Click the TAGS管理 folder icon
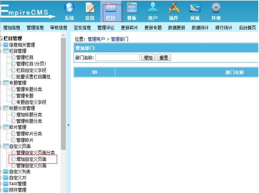Screen dimensions: 259x193 pos(6,184)
